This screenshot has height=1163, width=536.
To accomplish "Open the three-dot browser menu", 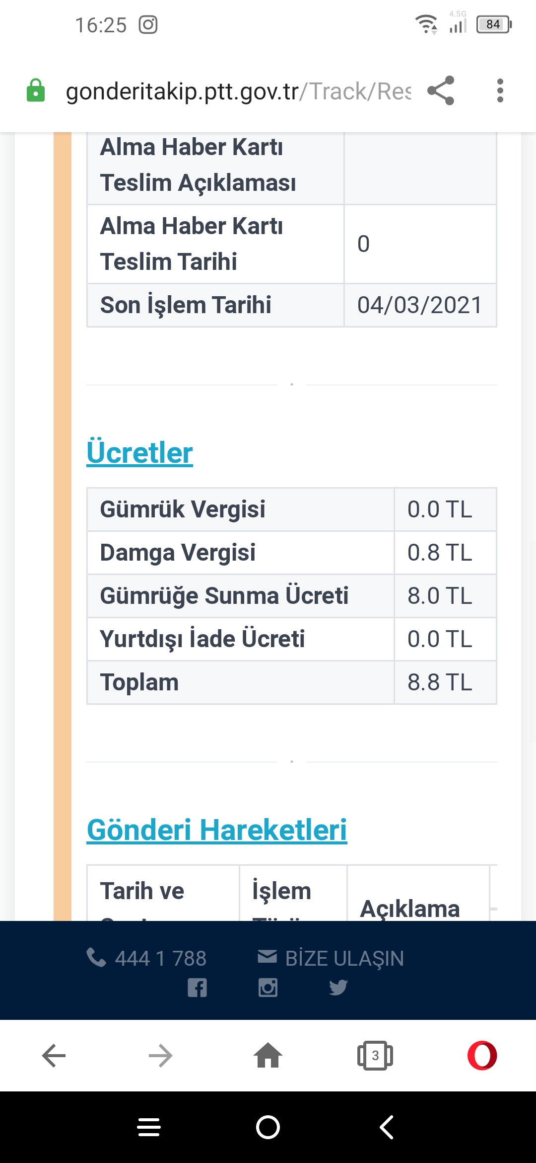I will click(500, 90).
